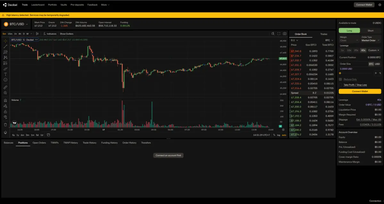Open the Order Type dropdown

click(x=371, y=41)
